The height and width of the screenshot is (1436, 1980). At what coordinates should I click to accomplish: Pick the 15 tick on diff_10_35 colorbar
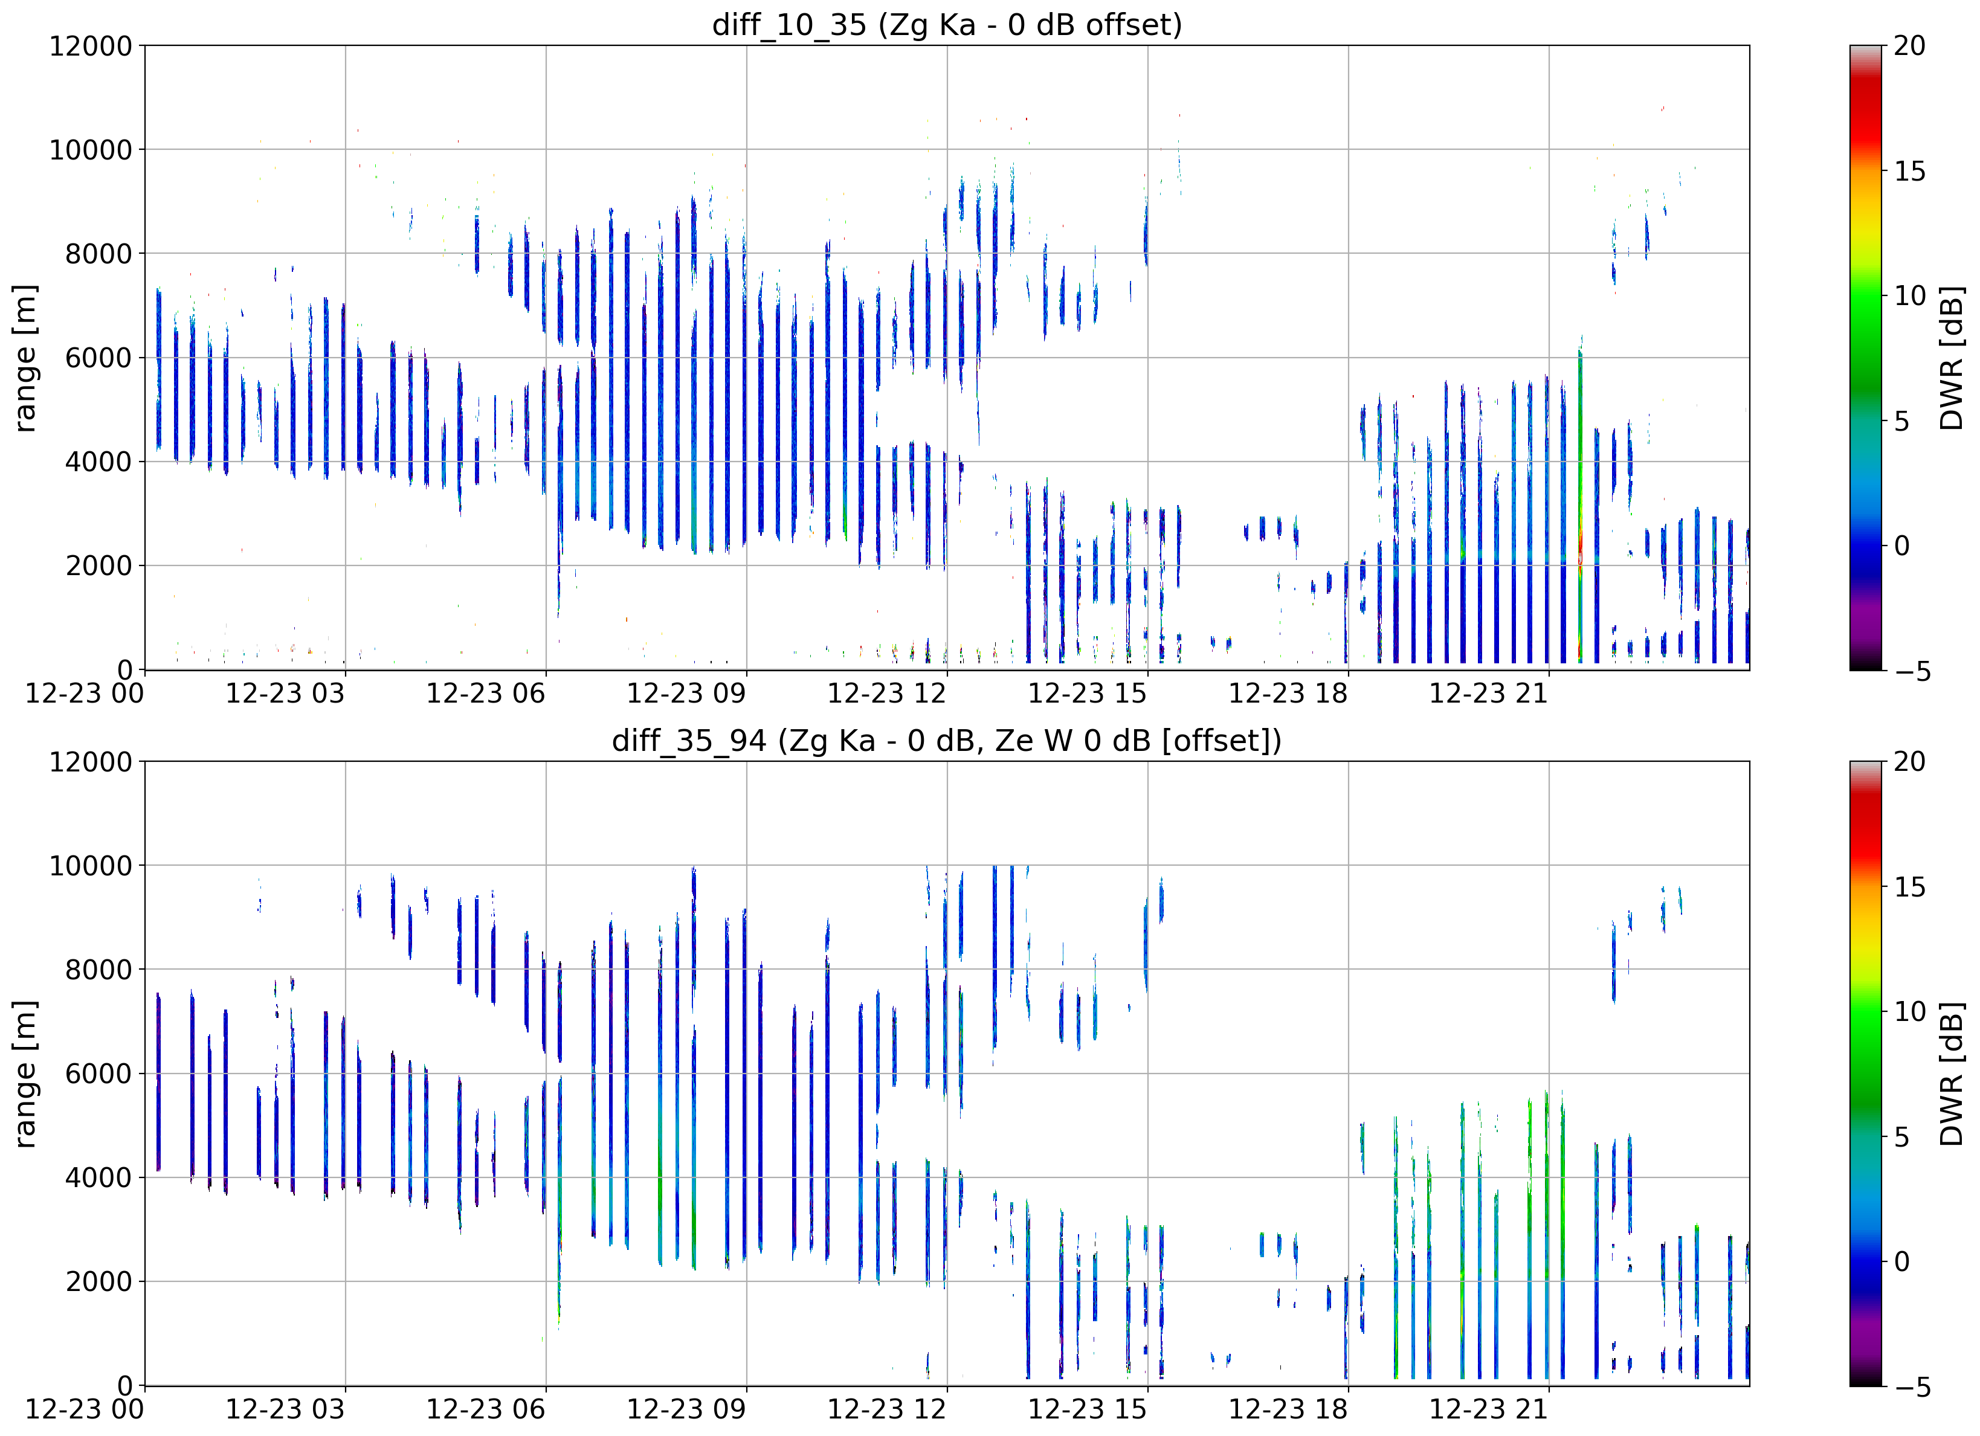coord(1909,171)
